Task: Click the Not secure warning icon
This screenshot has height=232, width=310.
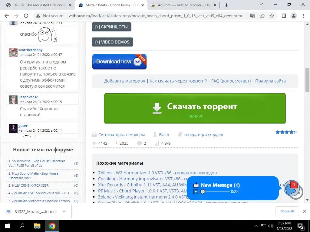Action: pyautogui.click(x=38, y=16)
